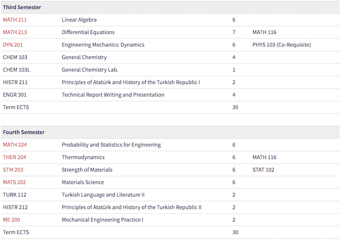The width and height of the screenshot is (341, 240).
Task: Click the CHEM 103L course code
Action: click(x=16, y=70)
